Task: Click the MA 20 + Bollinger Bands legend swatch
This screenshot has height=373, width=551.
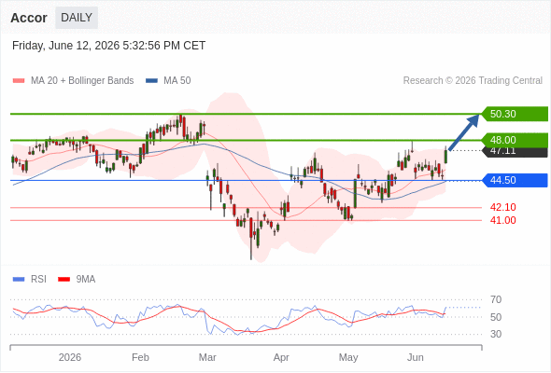Action: click(x=19, y=81)
